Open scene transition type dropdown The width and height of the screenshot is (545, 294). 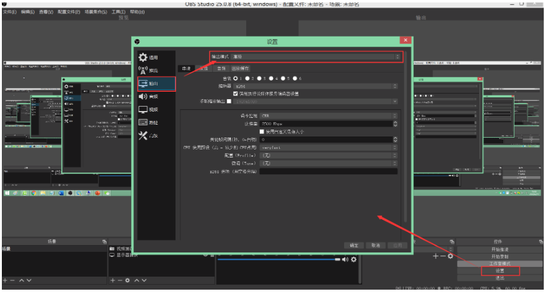point(434,249)
